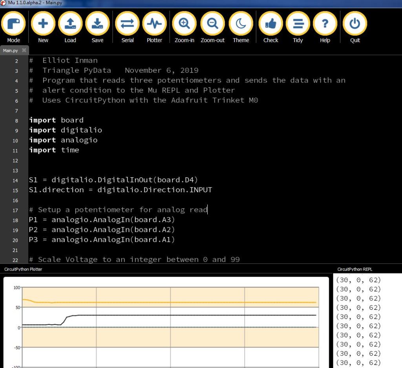
Task: Click line 17 potentiometer comment
Action: pos(118,210)
